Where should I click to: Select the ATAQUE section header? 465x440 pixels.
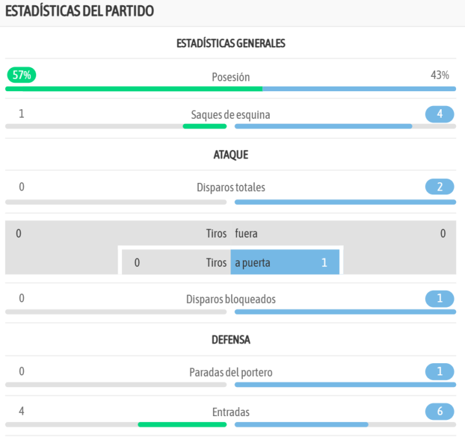(231, 154)
